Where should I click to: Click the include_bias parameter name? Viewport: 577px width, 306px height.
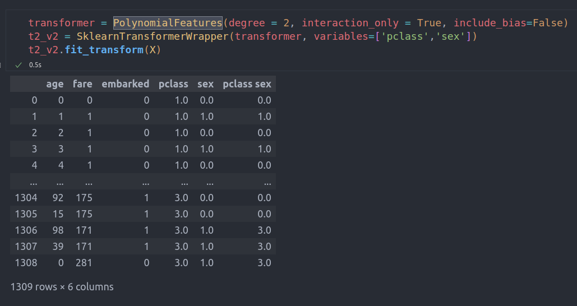point(490,23)
